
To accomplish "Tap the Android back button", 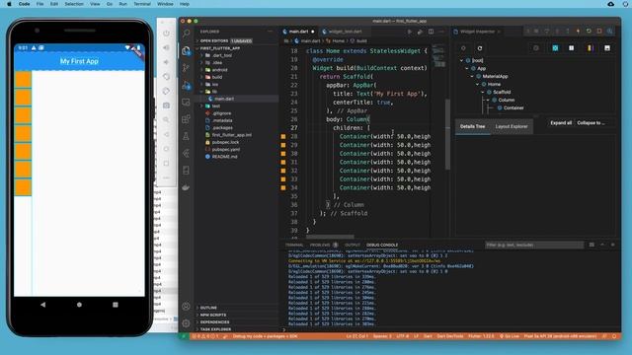I will point(42,305).
